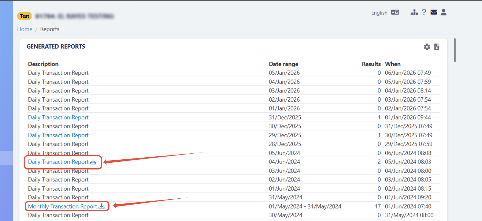Open Daily Transaction Report for 29/Dec/2025
Image resolution: width=482 pixels, height=221 pixels.
click(58, 135)
